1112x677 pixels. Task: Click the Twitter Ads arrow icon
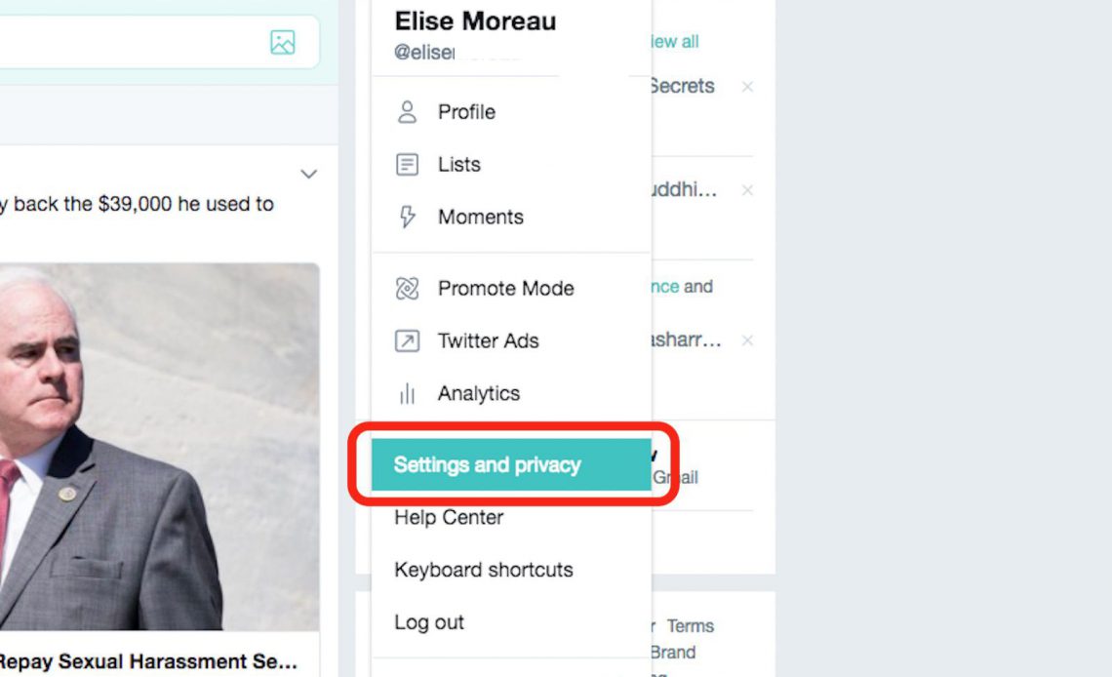pos(407,341)
